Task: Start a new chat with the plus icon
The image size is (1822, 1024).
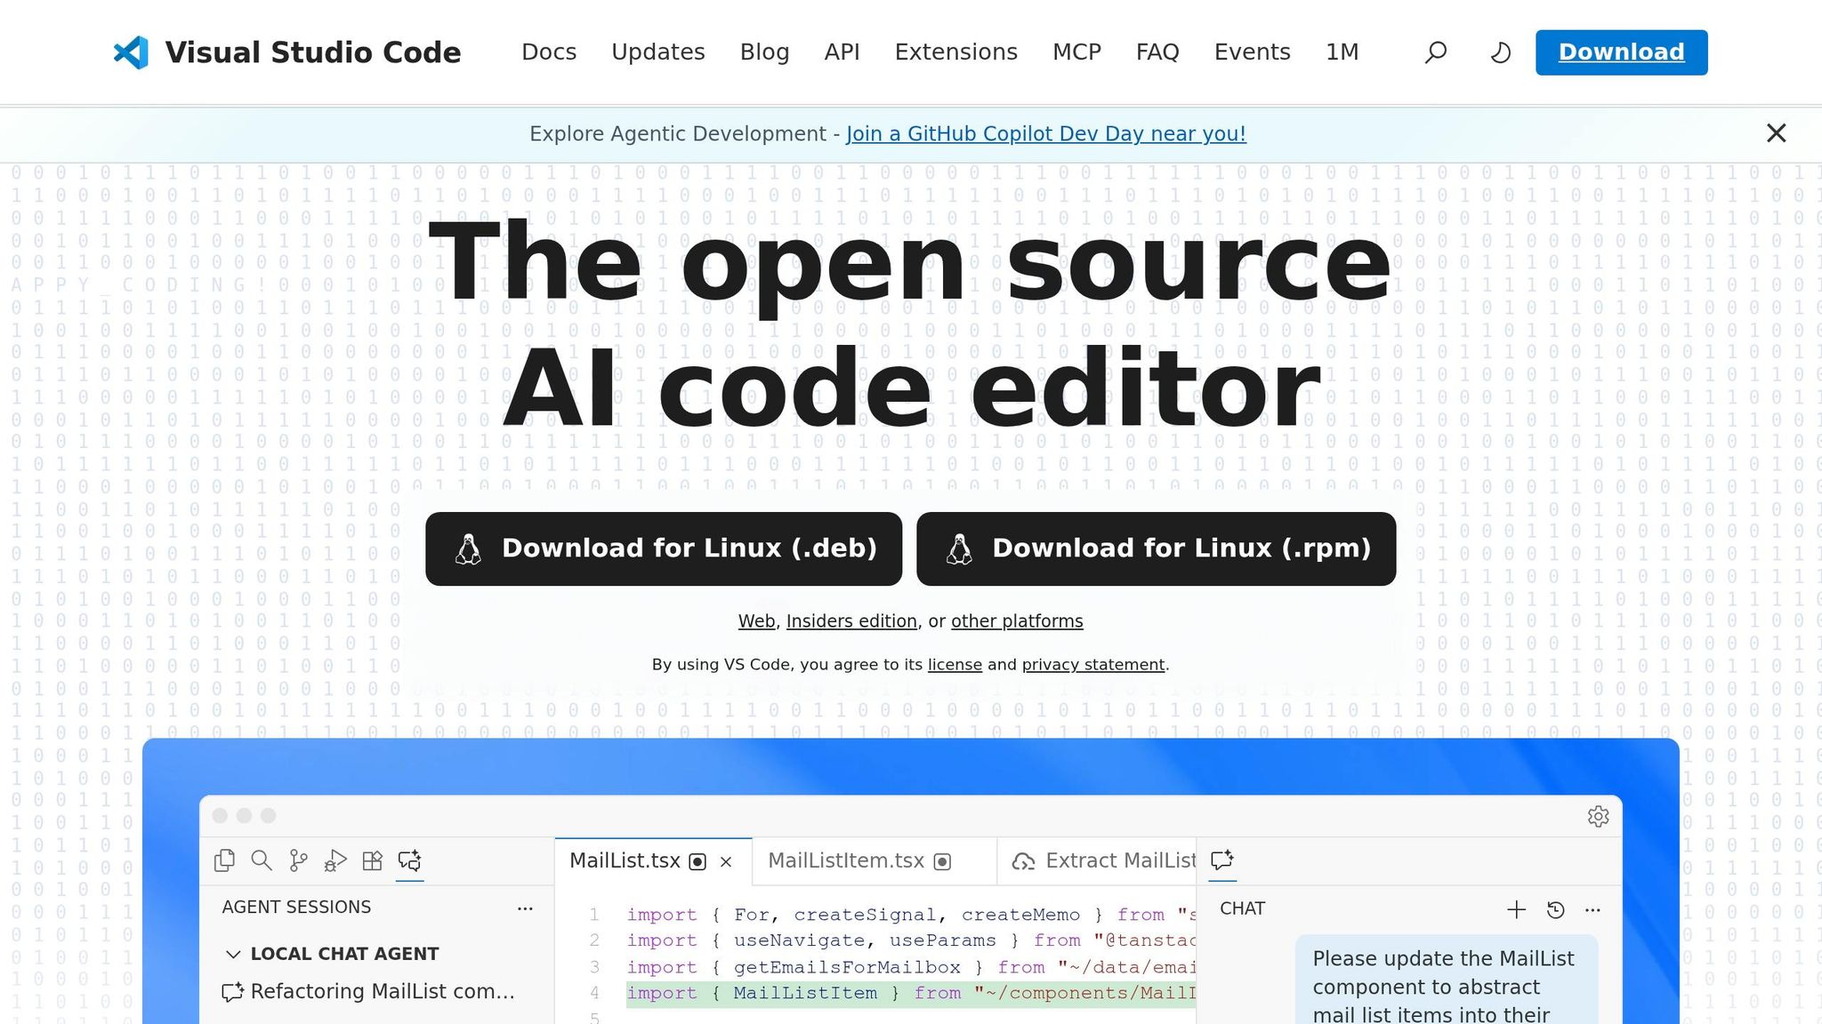Action: pyautogui.click(x=1517, y=909)
